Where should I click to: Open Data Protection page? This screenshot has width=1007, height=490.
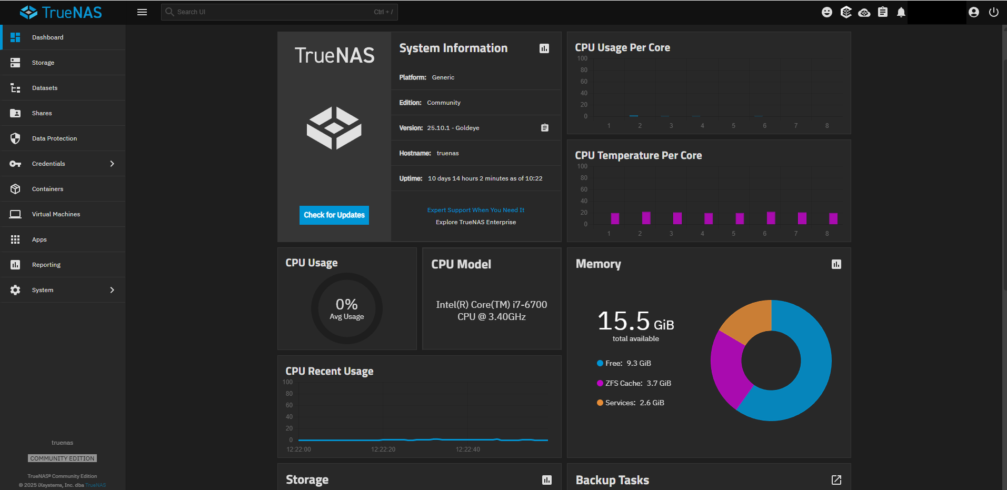[63, 138]
